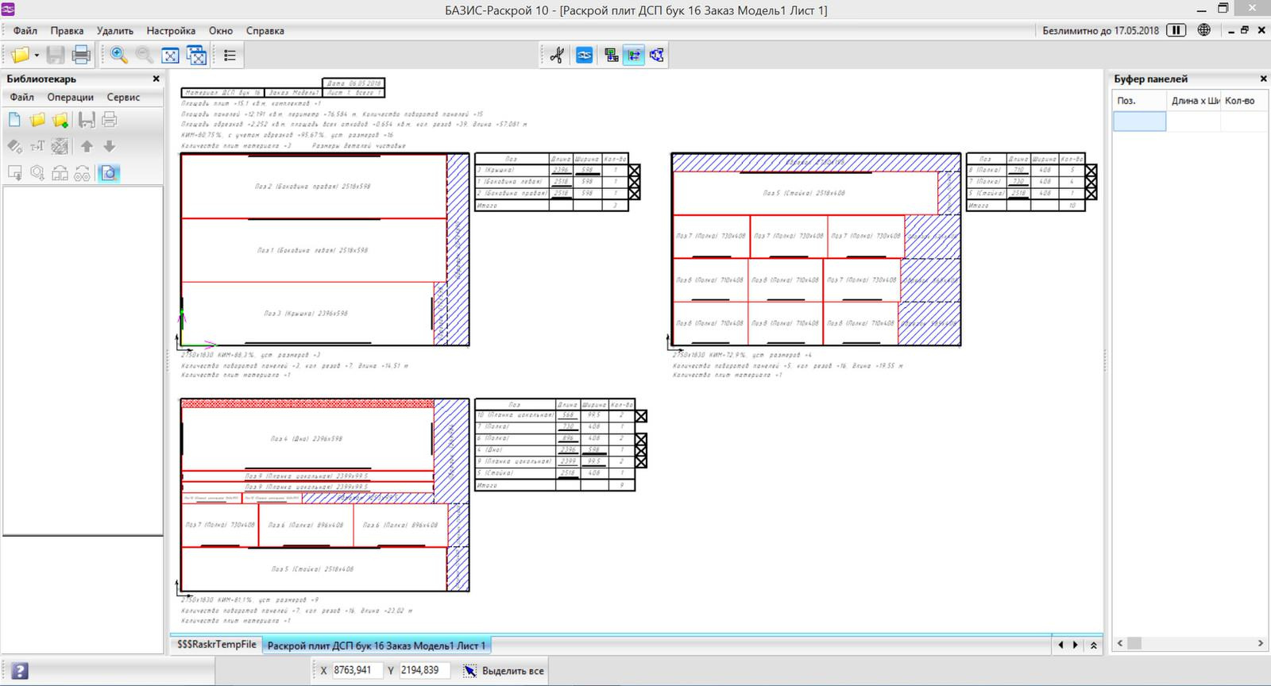This screenshot has width=1271, height=686.
Task: Click the folder with green plus icon
Action: point(60,120)
